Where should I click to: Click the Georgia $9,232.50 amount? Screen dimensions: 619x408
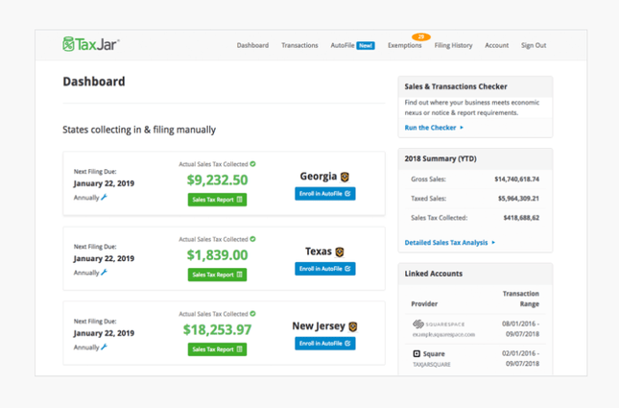tap(217, 180)
